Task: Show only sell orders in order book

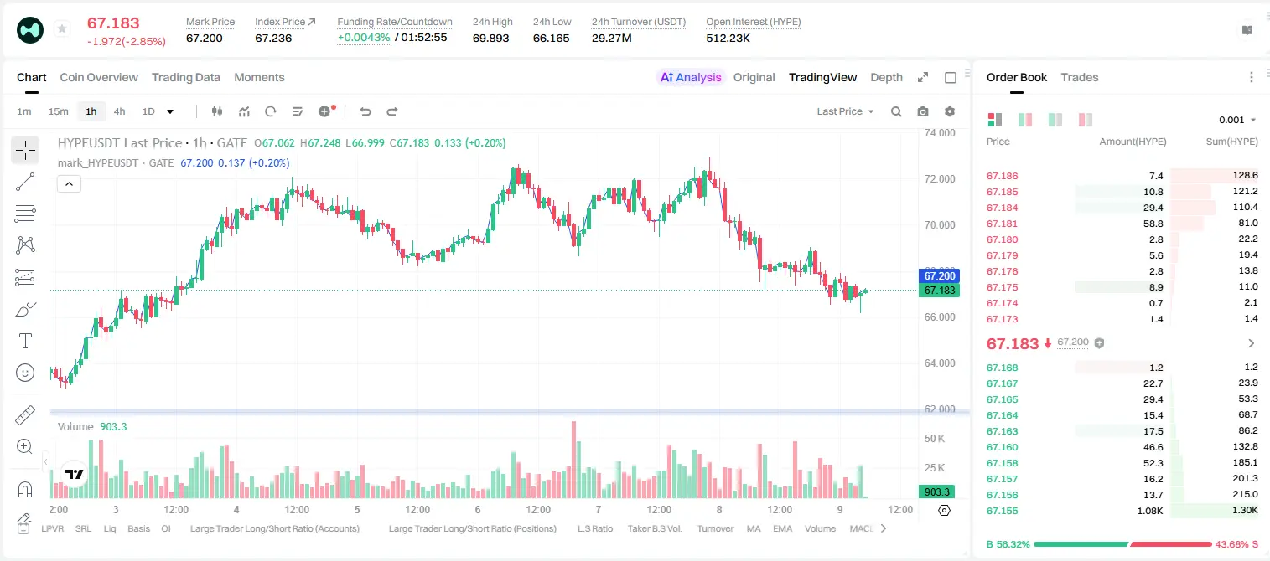Action: coord(1086,120)
